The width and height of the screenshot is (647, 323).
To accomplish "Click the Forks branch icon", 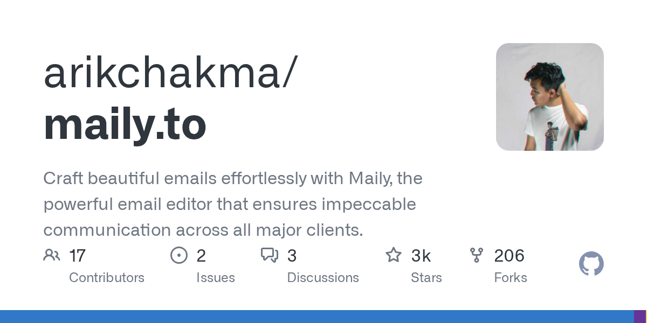I will click(477, 255).
